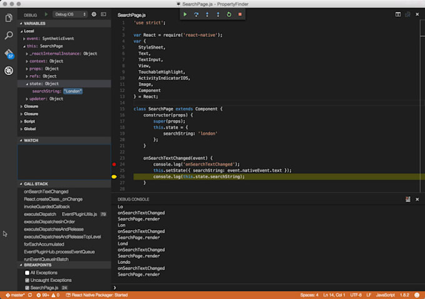425x299 pixels.
Task: Open launch configuration via gear icon
Action: [x=94, y=14]
